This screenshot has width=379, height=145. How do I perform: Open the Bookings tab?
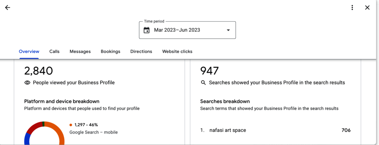[x=110, y=51]
